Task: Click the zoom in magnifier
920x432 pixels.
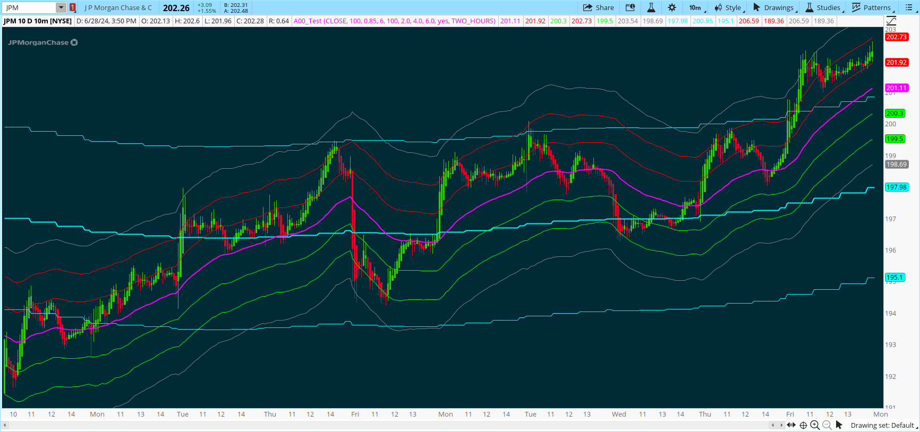Action: (815, 425)
